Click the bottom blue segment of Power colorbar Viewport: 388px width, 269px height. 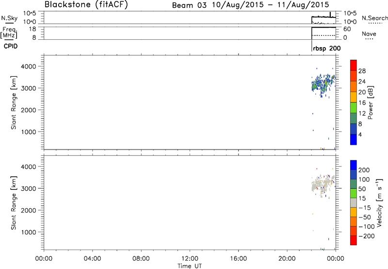pos(354,139)
